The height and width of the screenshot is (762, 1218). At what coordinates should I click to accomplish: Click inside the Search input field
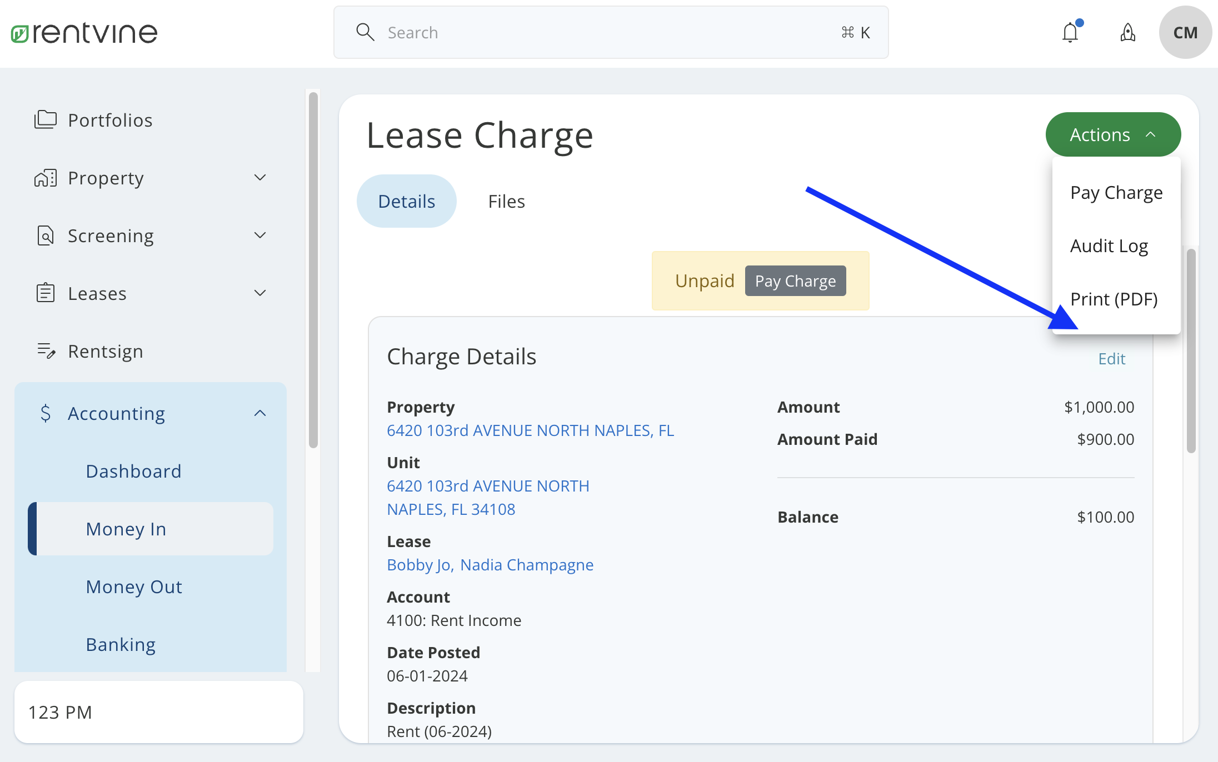(556, 32)
